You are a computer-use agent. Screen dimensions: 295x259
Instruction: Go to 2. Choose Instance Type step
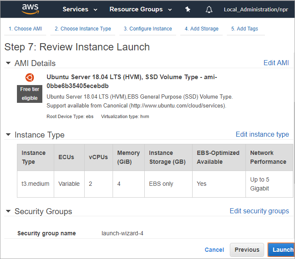(83, 29)
